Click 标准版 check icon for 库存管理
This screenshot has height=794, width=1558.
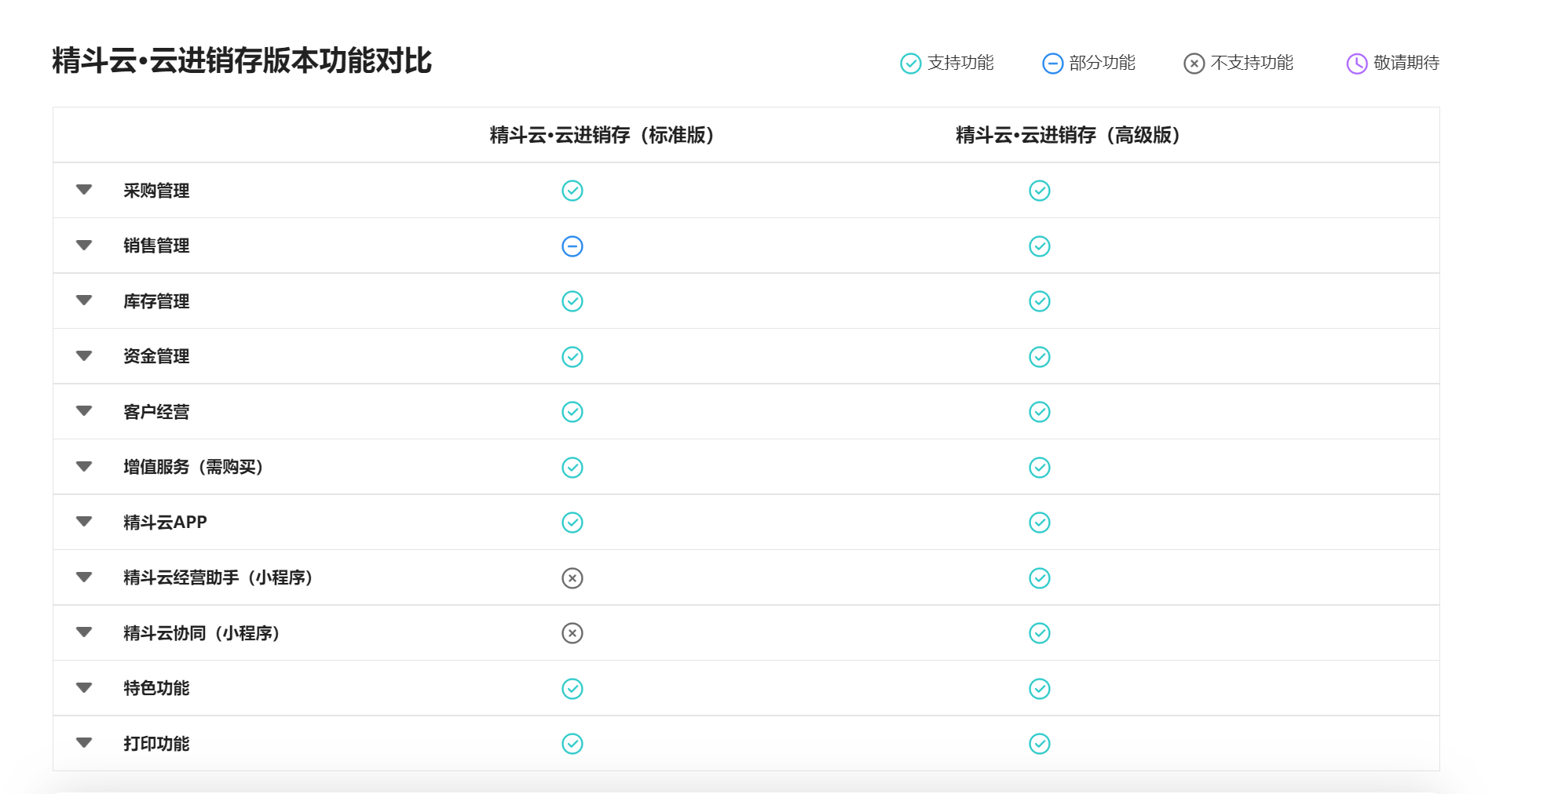(572, 301)
